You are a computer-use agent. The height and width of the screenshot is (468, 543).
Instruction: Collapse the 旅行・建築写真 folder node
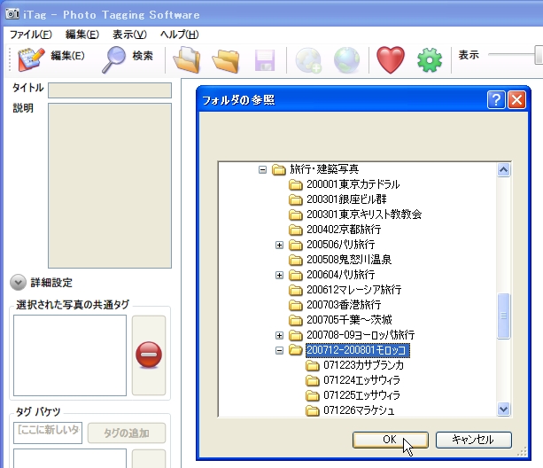point(262,170)
